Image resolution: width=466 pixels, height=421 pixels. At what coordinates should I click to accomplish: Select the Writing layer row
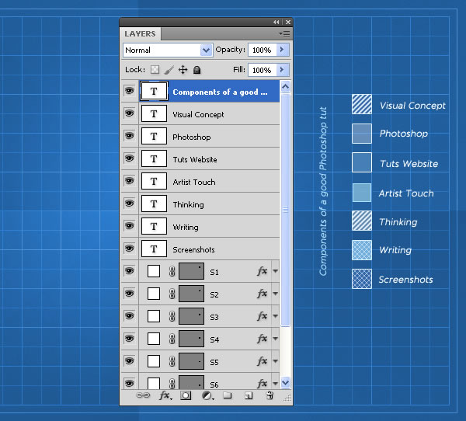[x=209, y=227]
